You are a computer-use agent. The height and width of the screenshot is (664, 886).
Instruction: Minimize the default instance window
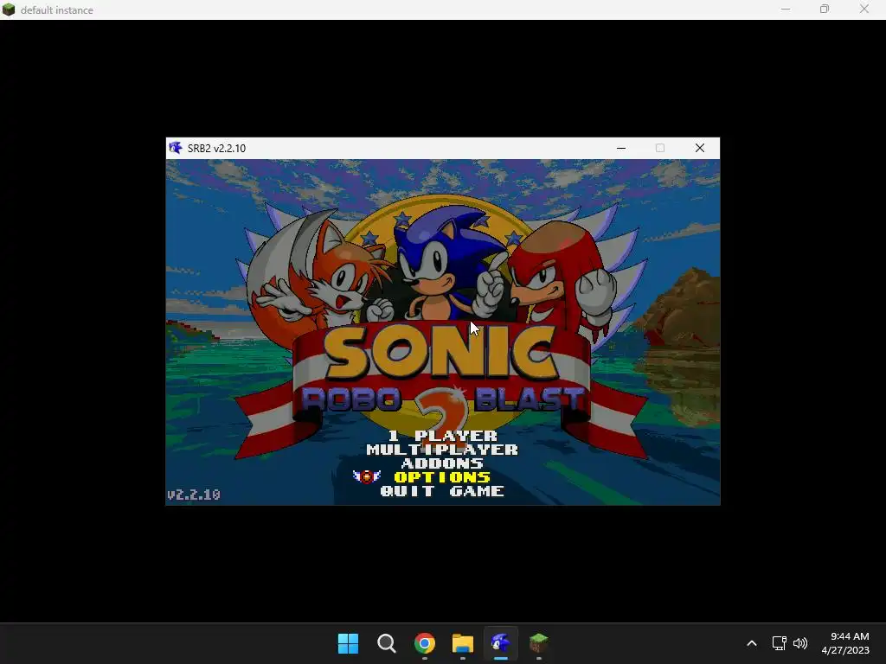[x=786, y=9]
